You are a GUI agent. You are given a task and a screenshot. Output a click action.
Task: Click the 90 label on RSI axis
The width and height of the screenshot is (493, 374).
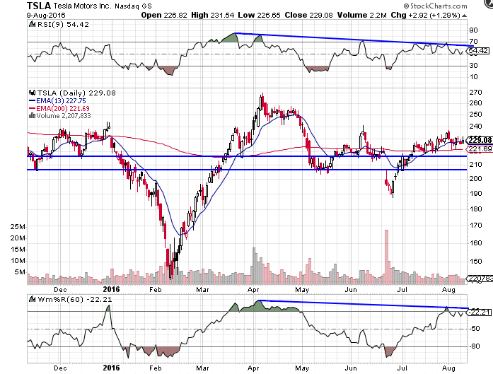coord(473,30)
